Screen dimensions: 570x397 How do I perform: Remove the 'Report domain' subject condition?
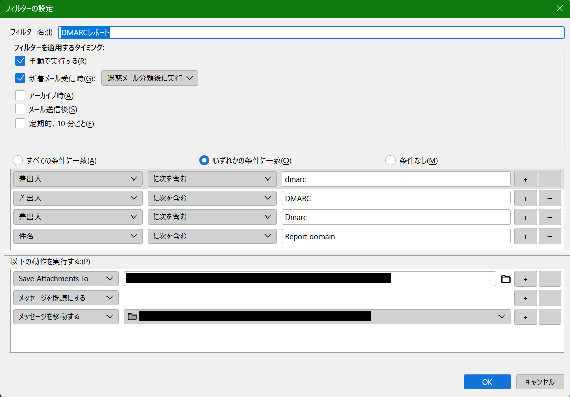click(x=550, y=236)
